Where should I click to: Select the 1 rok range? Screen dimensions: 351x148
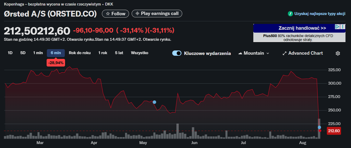tap(103, 53)
